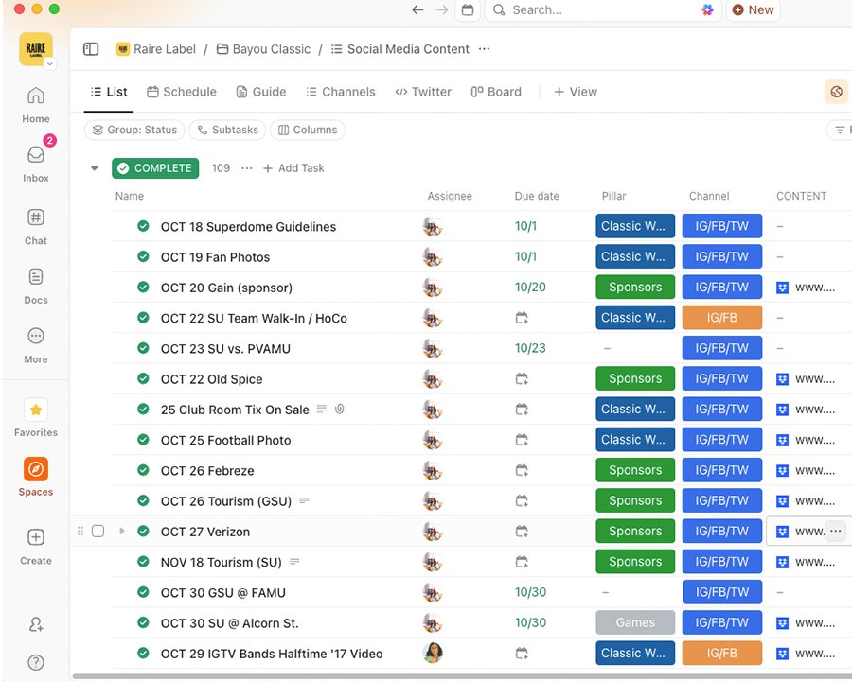Image resolution: width=852 pixels, height=681 pixels.
Task: Click blue Classic W... tag on OCT 25 Football Photo
Action: click(x=635, y=439)
